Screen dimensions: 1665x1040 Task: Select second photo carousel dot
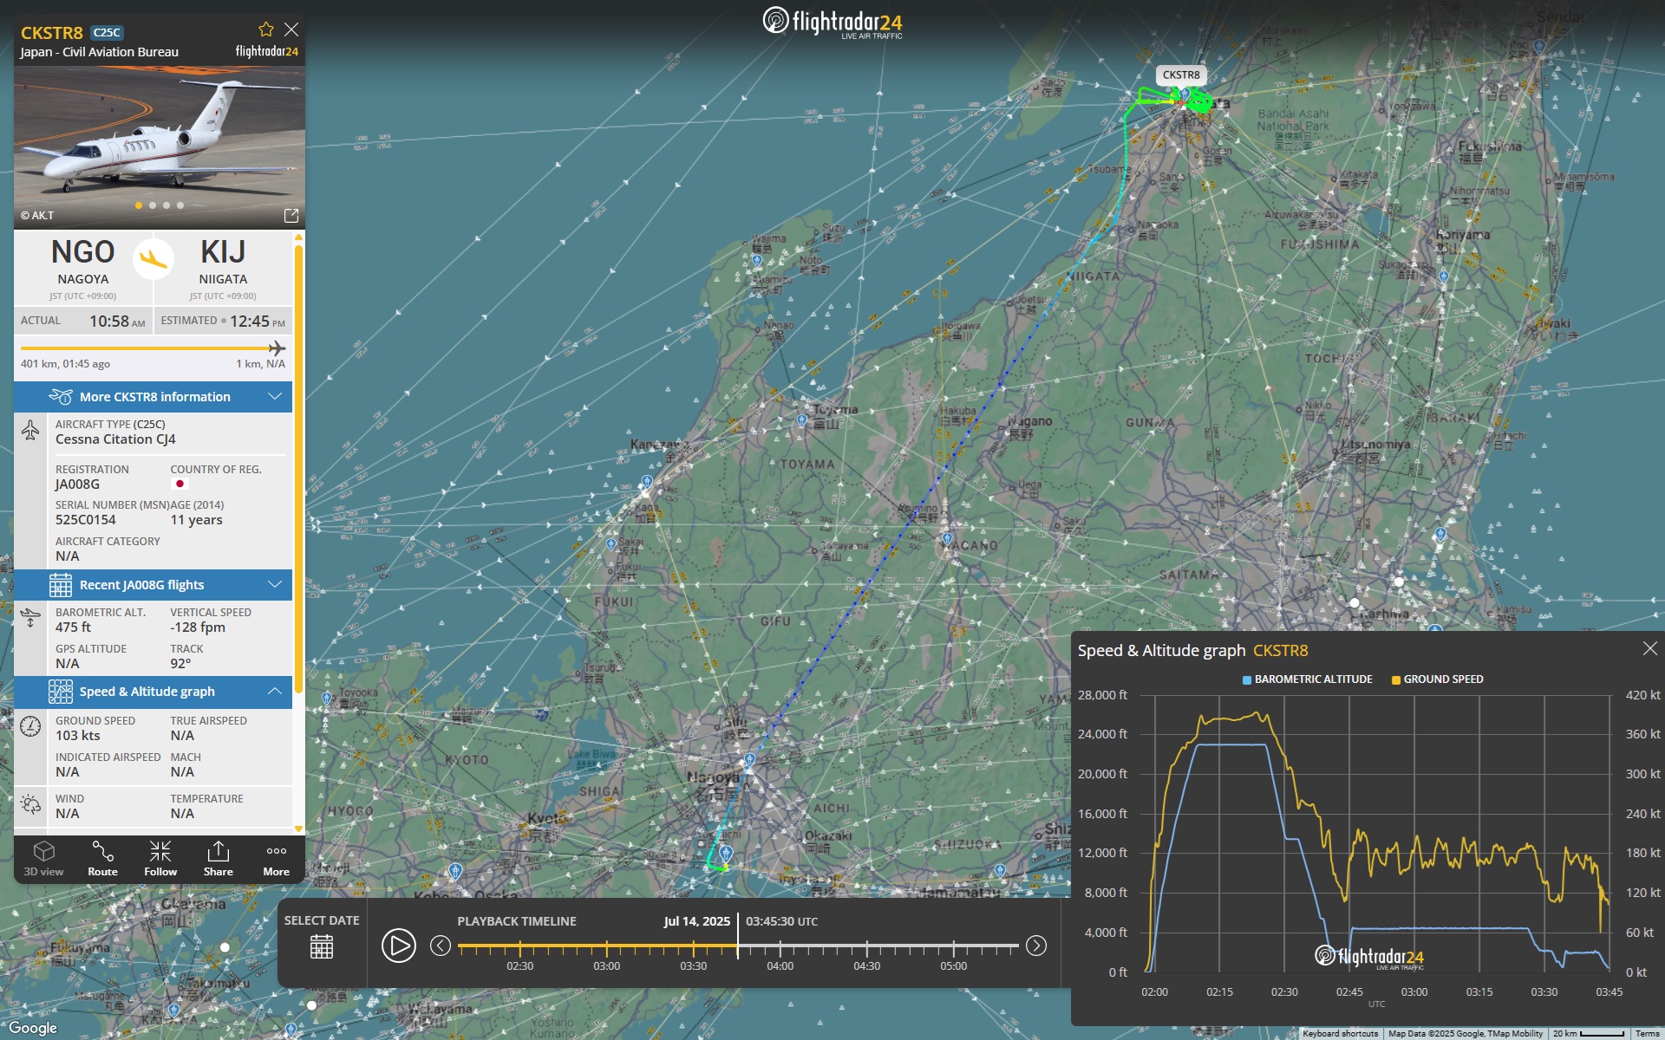(153, 205)
